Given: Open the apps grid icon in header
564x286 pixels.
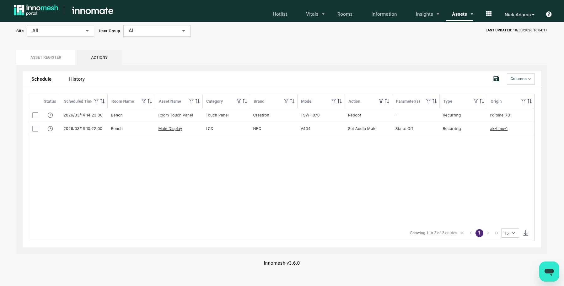Looking at the screenshot, I should click(x=489, y=14).
